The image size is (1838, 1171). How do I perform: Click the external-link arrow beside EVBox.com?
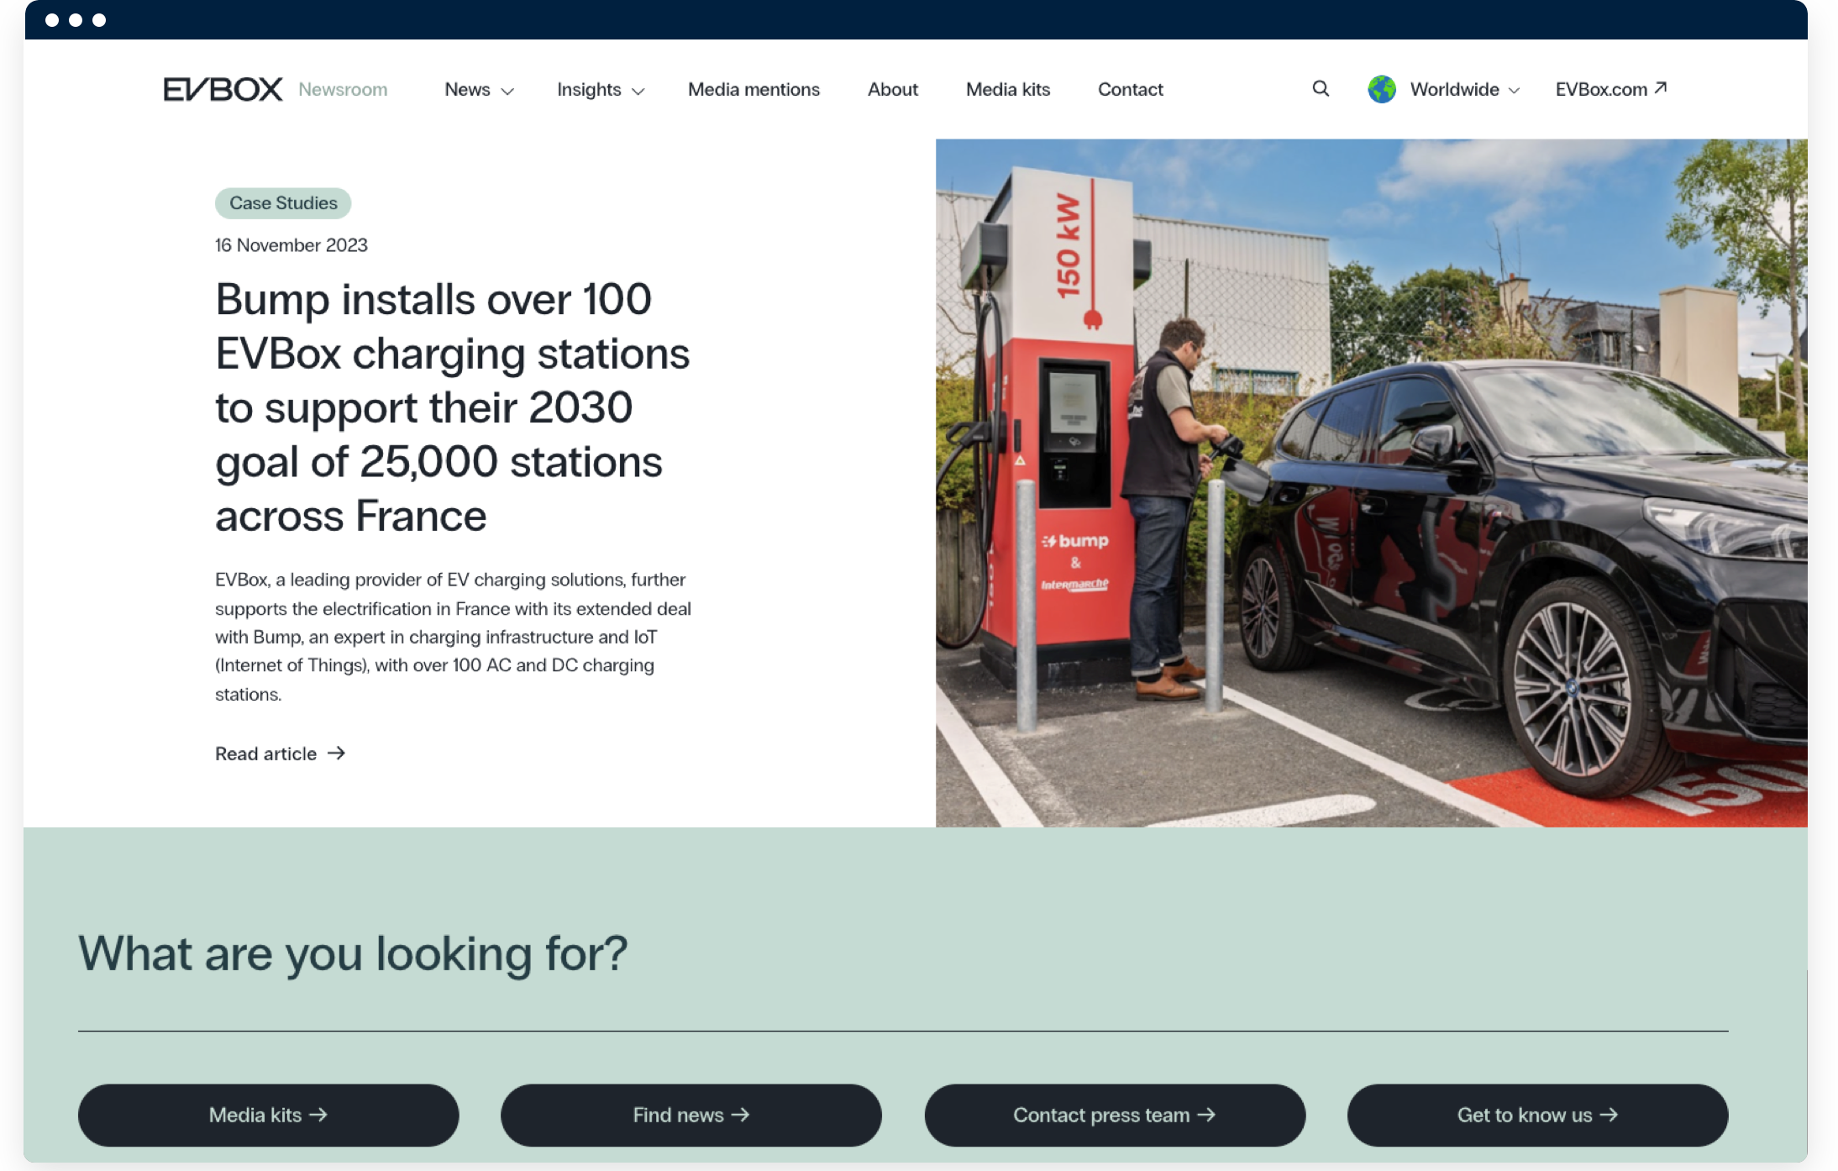coord(1660,88)
